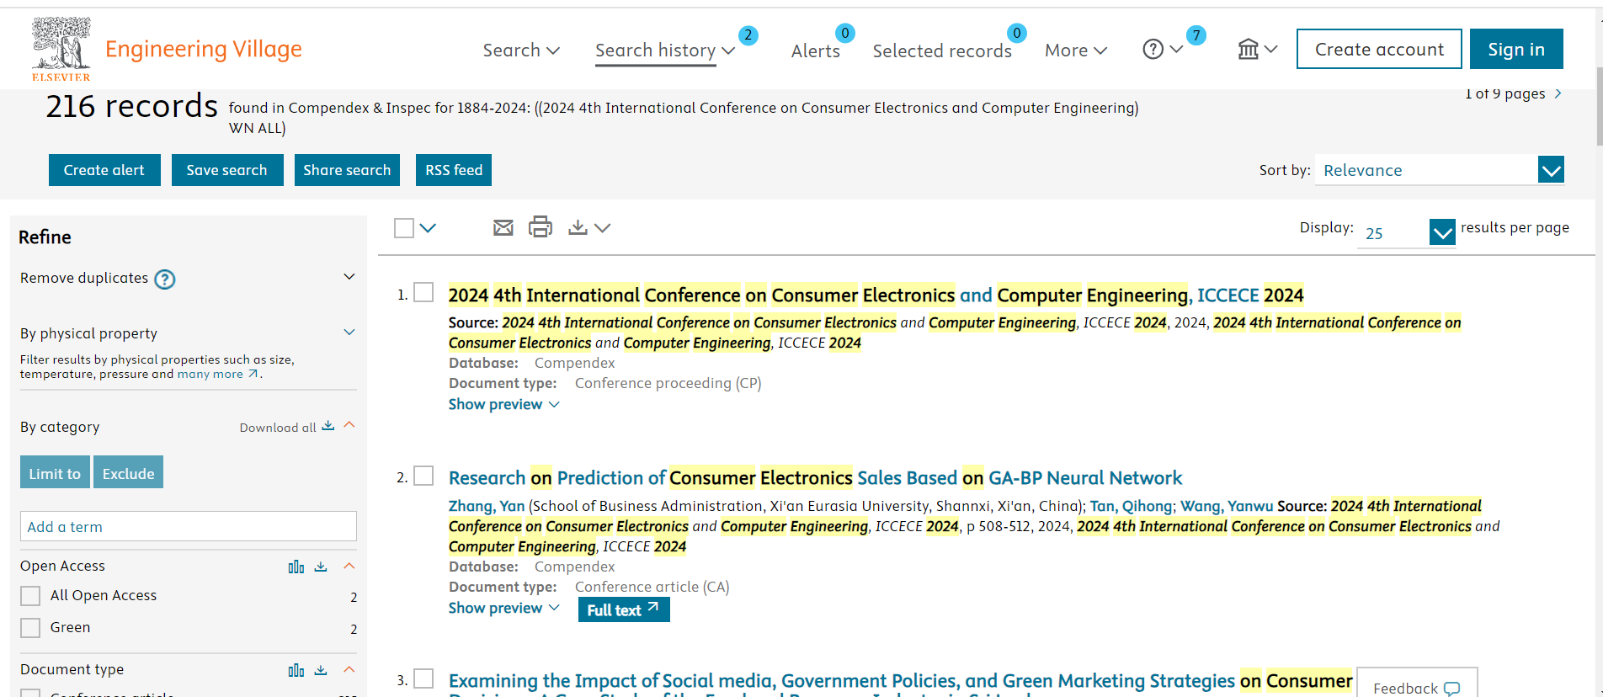Expand By physical property section
The image size is (1603, 697).
pos(349,333)
